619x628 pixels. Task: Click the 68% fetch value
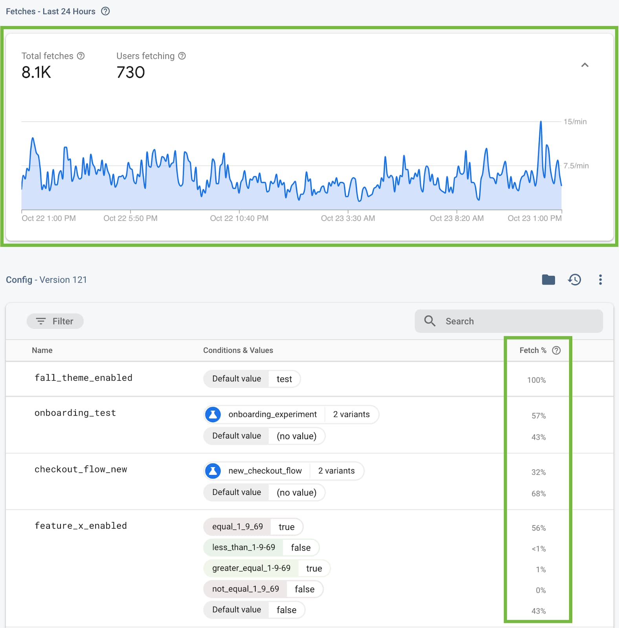(538, 493)
